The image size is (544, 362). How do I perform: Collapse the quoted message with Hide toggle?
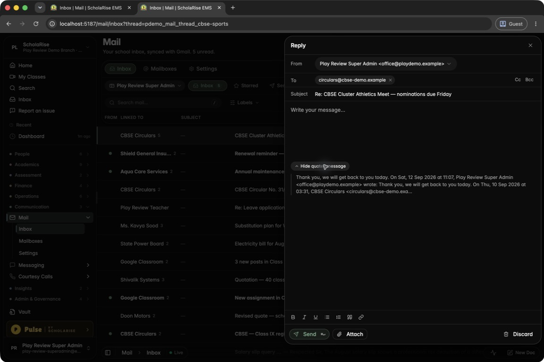click(x=320, y=166)
